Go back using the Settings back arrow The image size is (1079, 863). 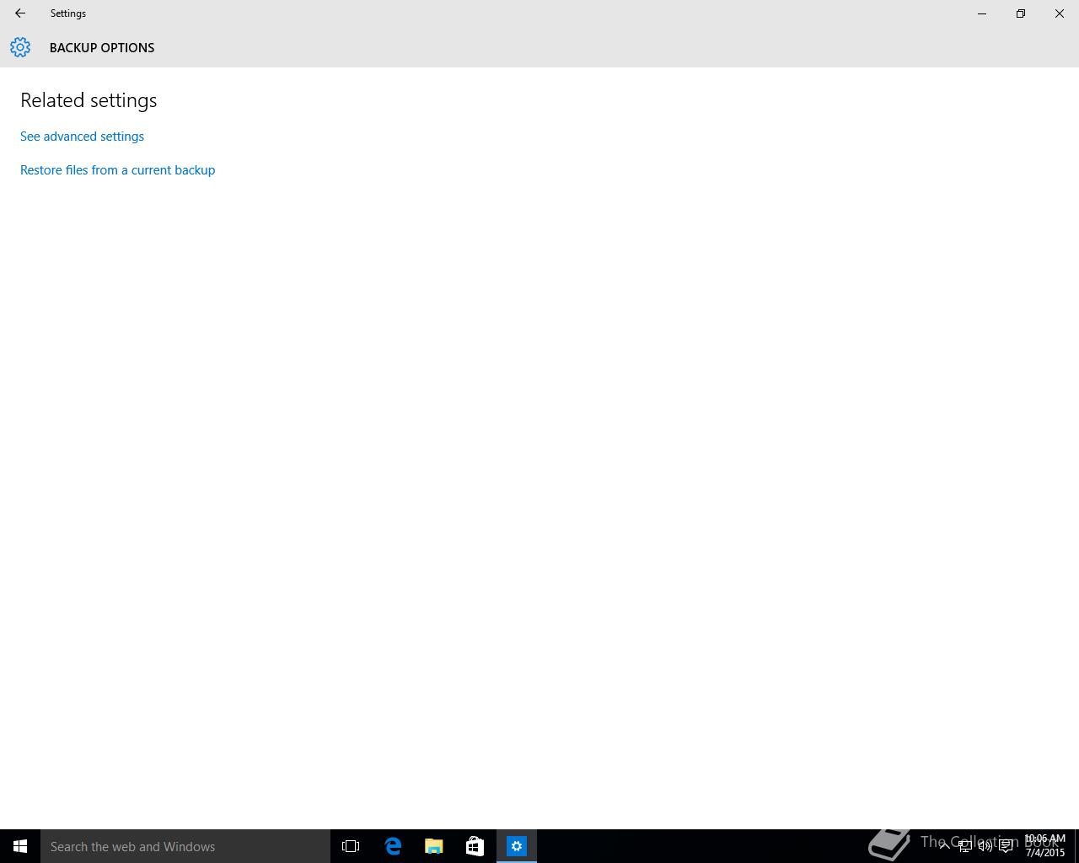pyautogui.click(x=20, y=13)
